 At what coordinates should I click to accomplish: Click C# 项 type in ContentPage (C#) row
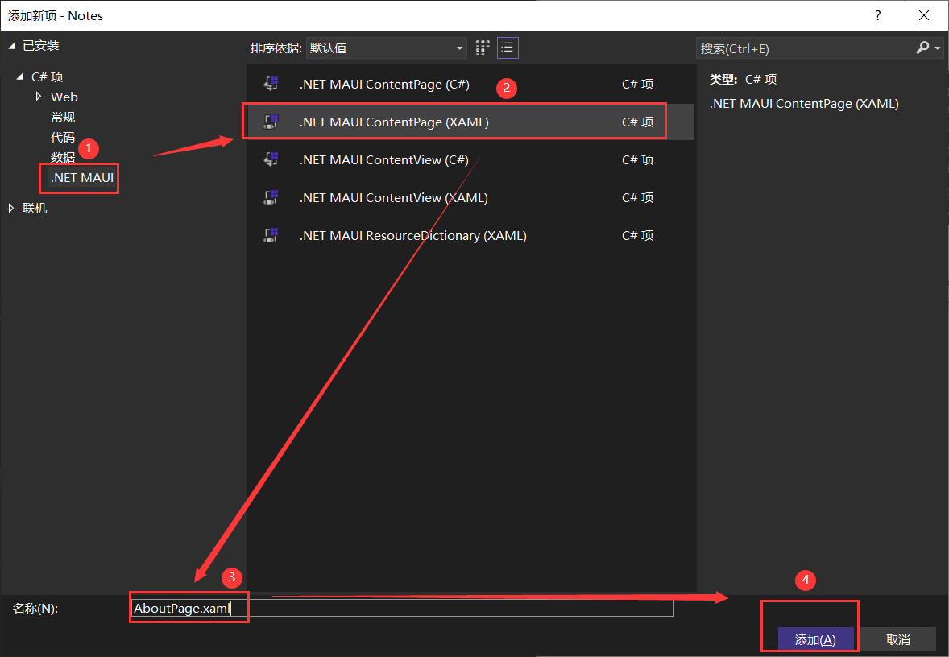pos(637,84)
